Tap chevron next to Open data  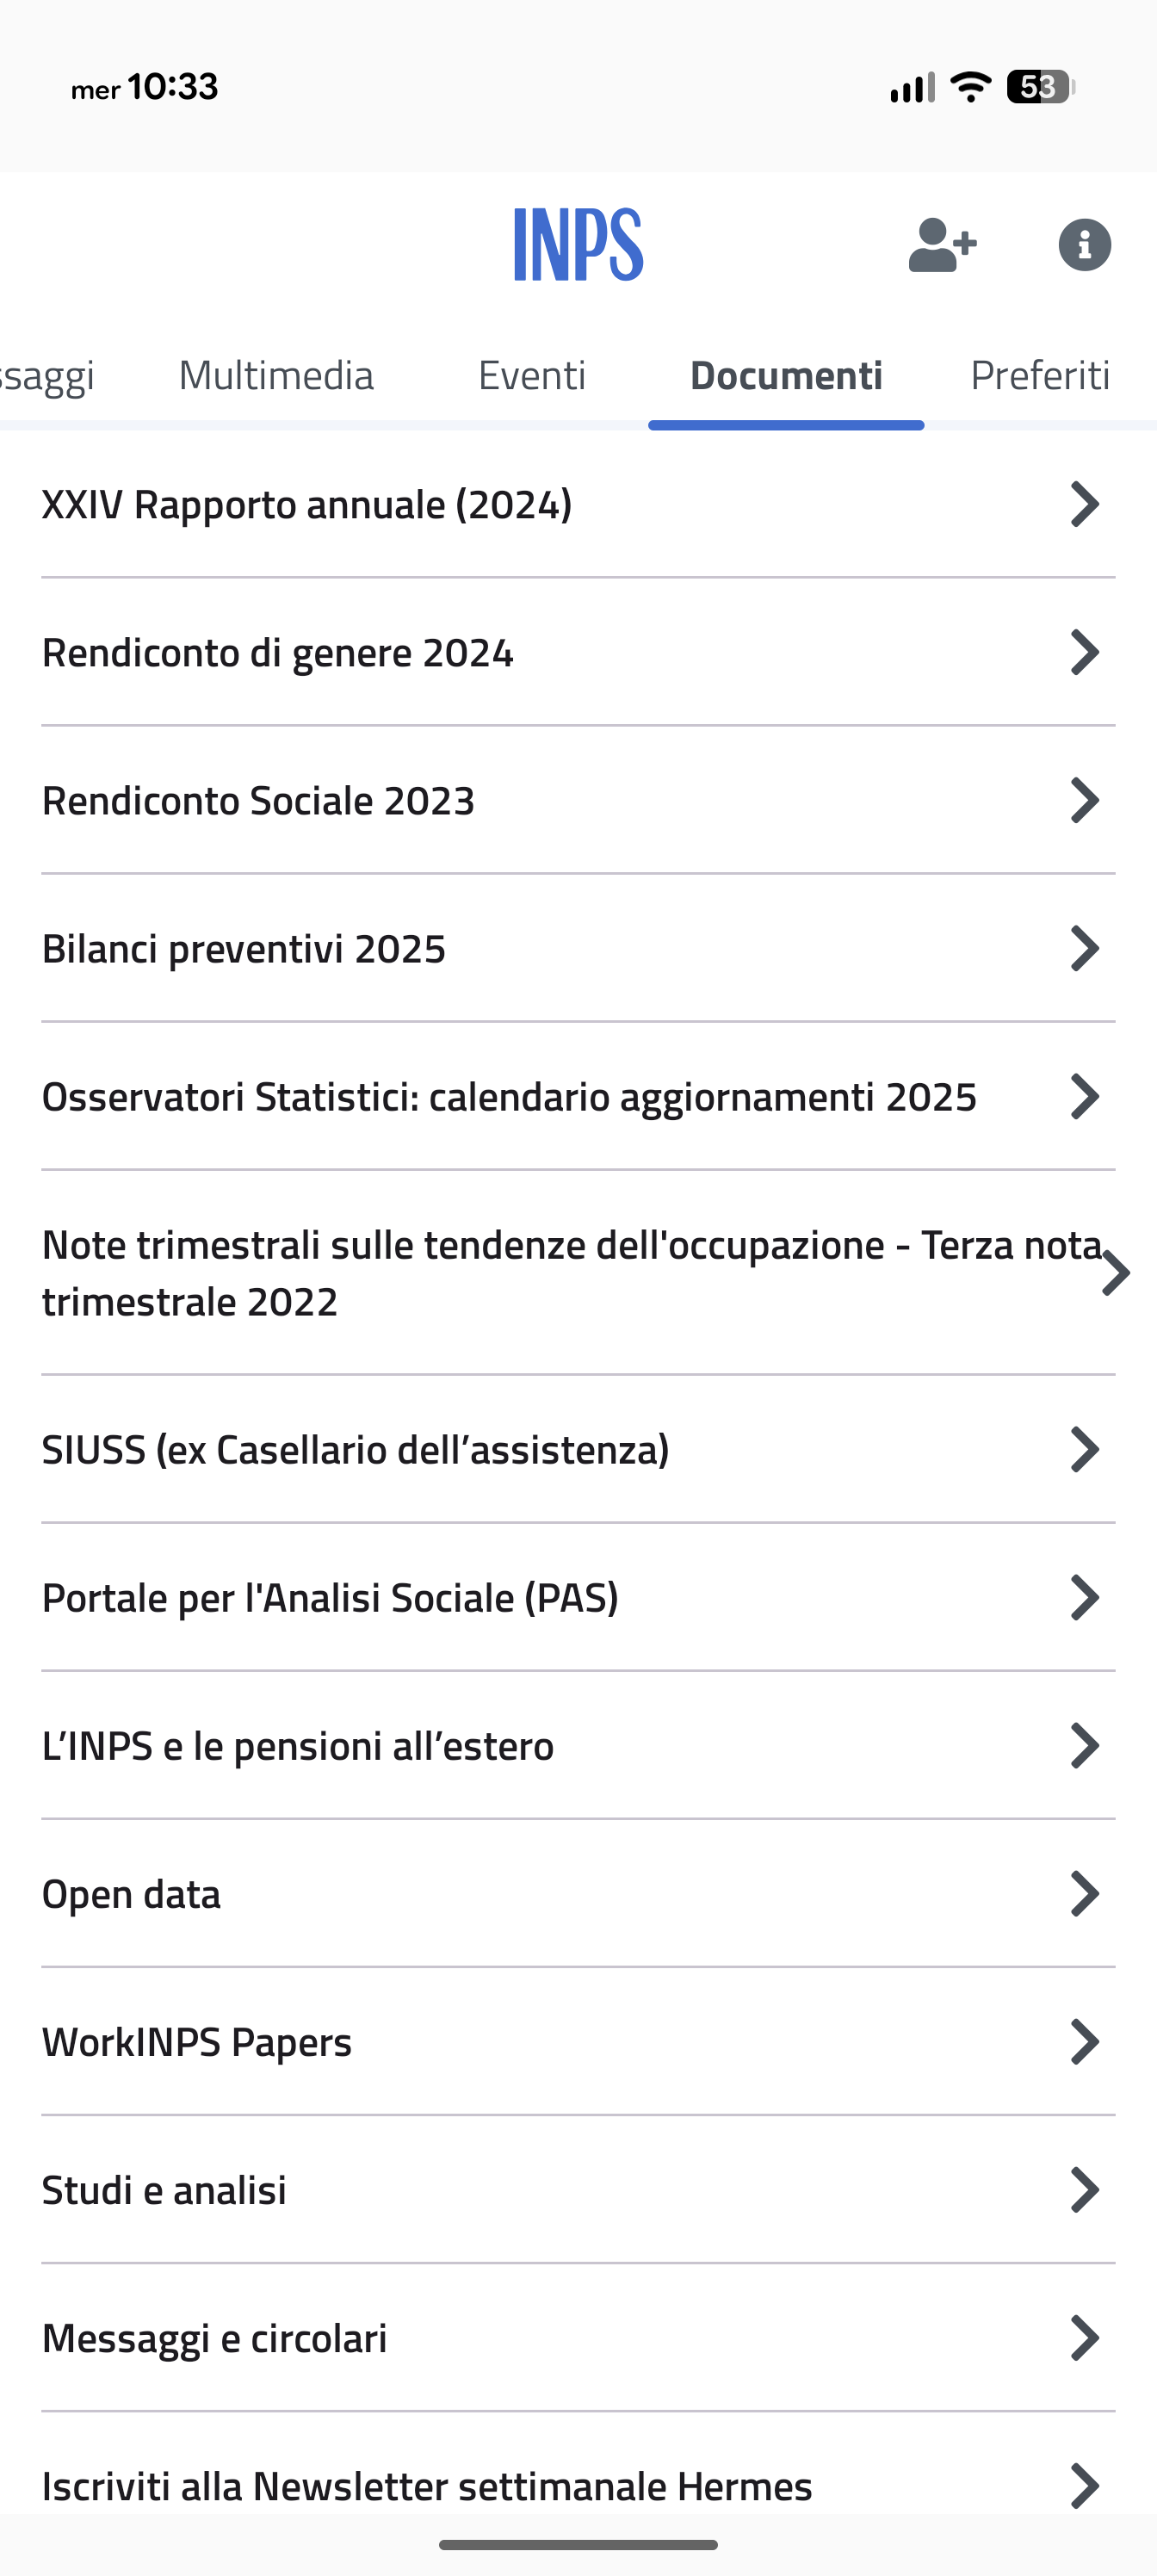[x=1084, y=1894]
